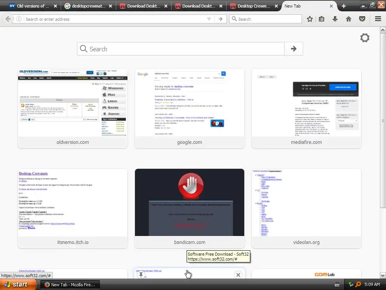Click the Back arrow button

[8, 19]
